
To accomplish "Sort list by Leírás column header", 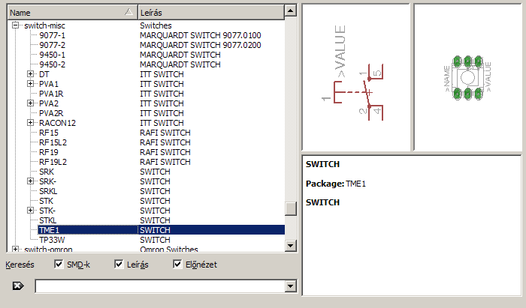I will [211, 13].
